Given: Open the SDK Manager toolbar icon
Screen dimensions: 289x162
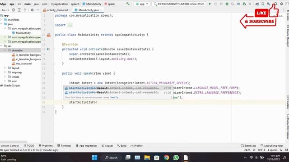Looking at the screenshot, I should 269,4.
